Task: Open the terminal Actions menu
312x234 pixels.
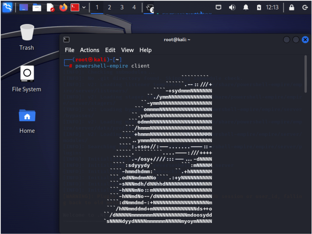Action: [x=90, y=50]
